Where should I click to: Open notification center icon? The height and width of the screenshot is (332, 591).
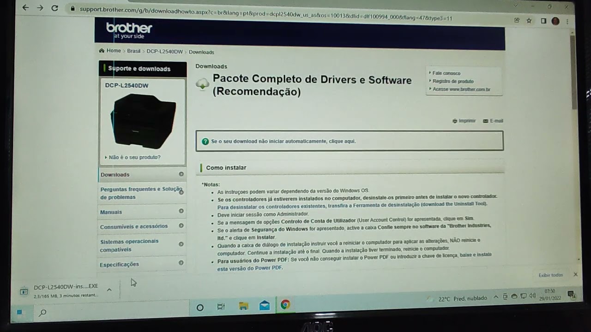571,294
